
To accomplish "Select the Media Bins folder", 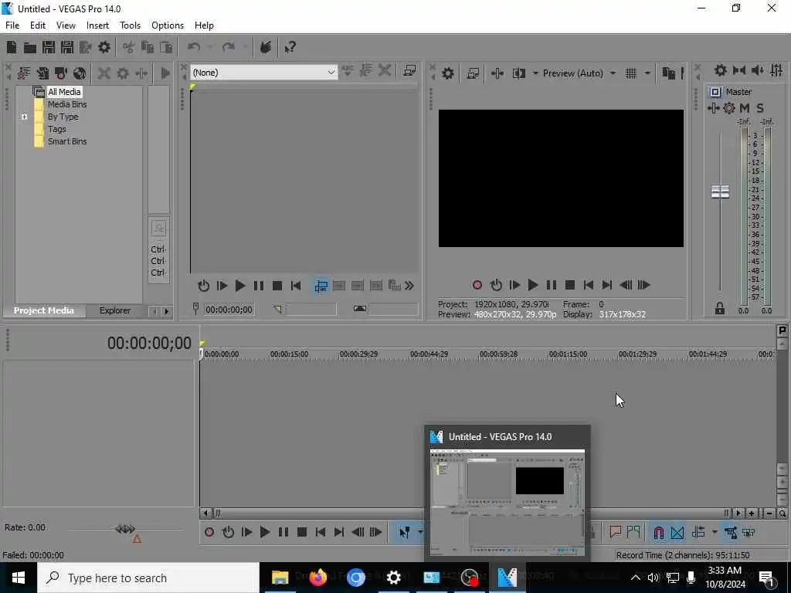I will (67, 104).
